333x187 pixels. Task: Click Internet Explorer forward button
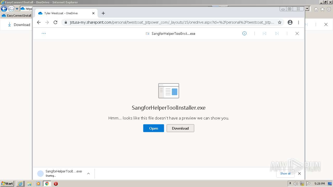[x=11, y=9]
